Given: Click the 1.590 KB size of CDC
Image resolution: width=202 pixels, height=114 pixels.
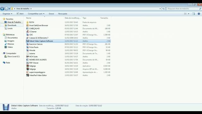Looking at the screenshot, I should (107, 35).
